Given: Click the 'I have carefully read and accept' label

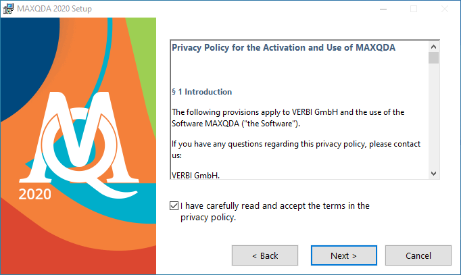Looking at the screenshot, I should click(x=275, y=211).
